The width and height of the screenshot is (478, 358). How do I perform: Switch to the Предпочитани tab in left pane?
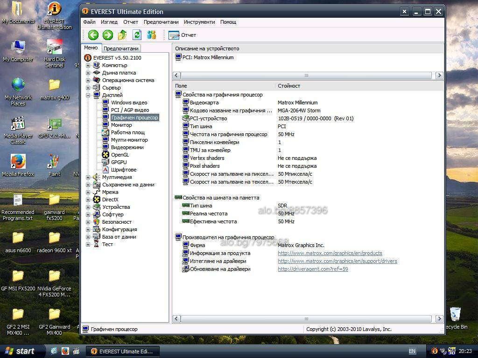coord(121,48)
